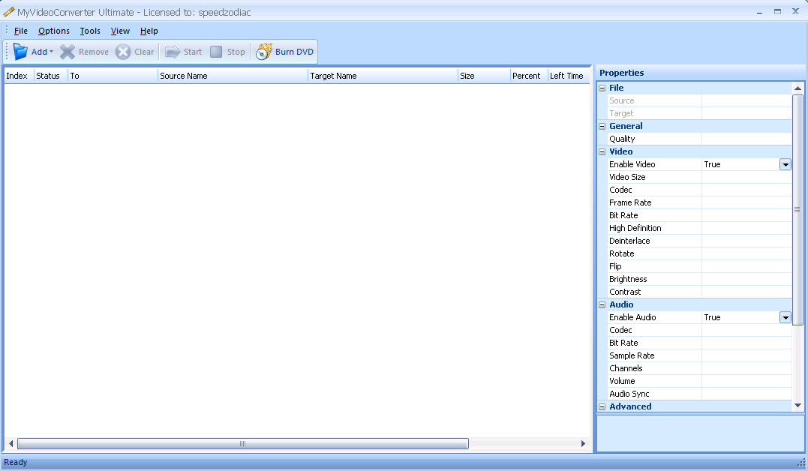Select the Video Size property
Viewport: 808px width, 471px height.
pyautogui.click(x=700, y=177)
